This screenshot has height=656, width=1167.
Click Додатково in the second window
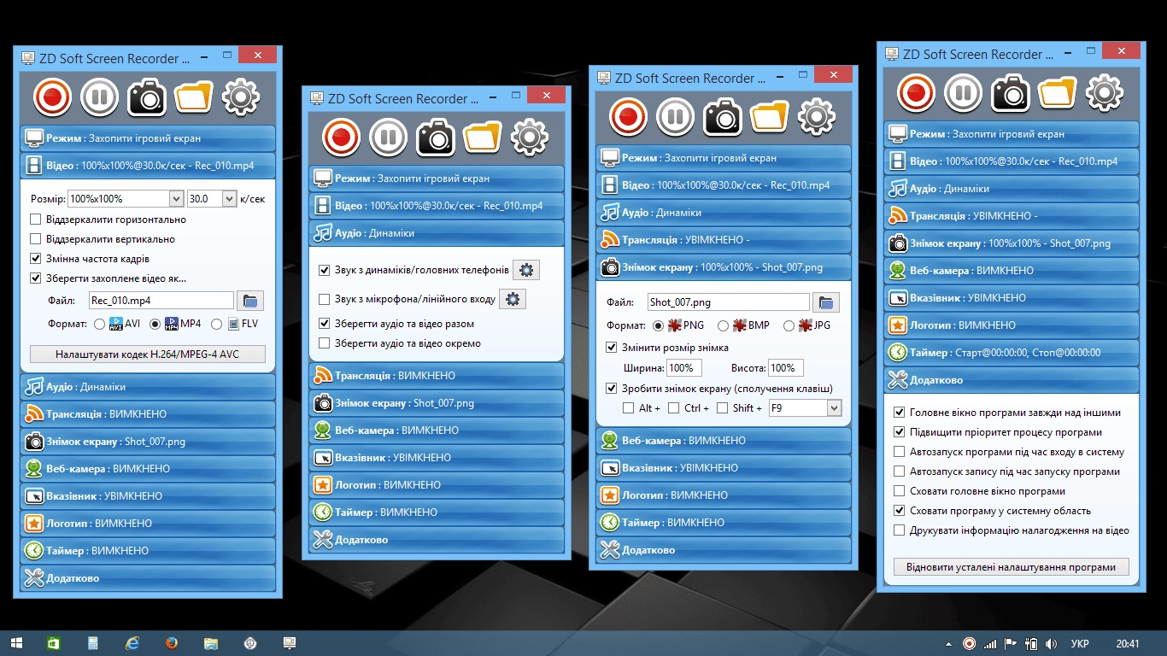437,540
